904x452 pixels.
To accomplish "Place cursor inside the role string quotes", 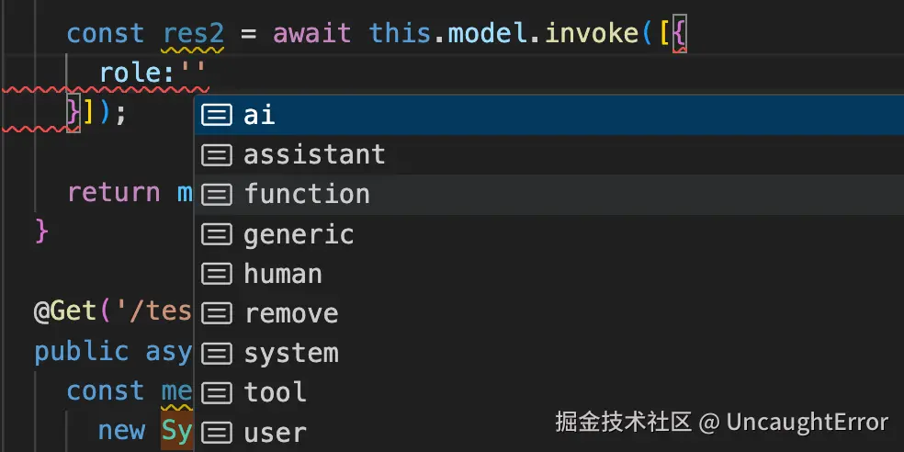I will [193, 73].
